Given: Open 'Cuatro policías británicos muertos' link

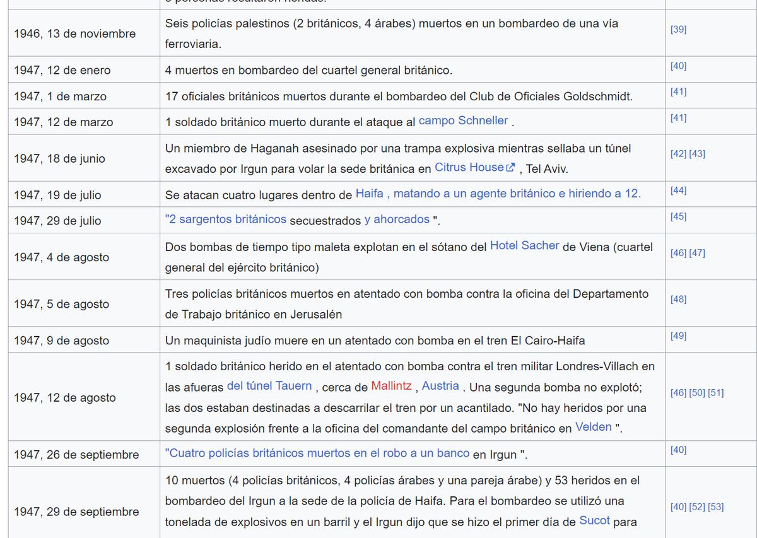Looking at the screenshot, I should point(317,453).
